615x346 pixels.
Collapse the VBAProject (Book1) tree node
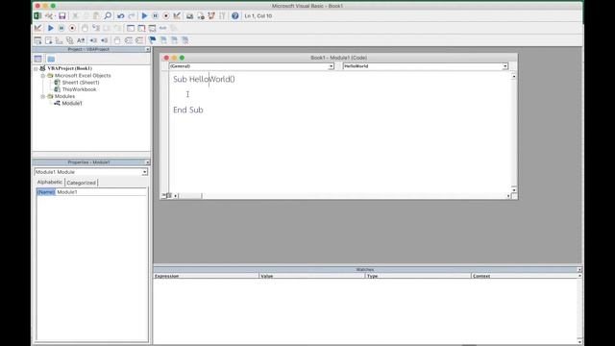[x=36, y=68]
